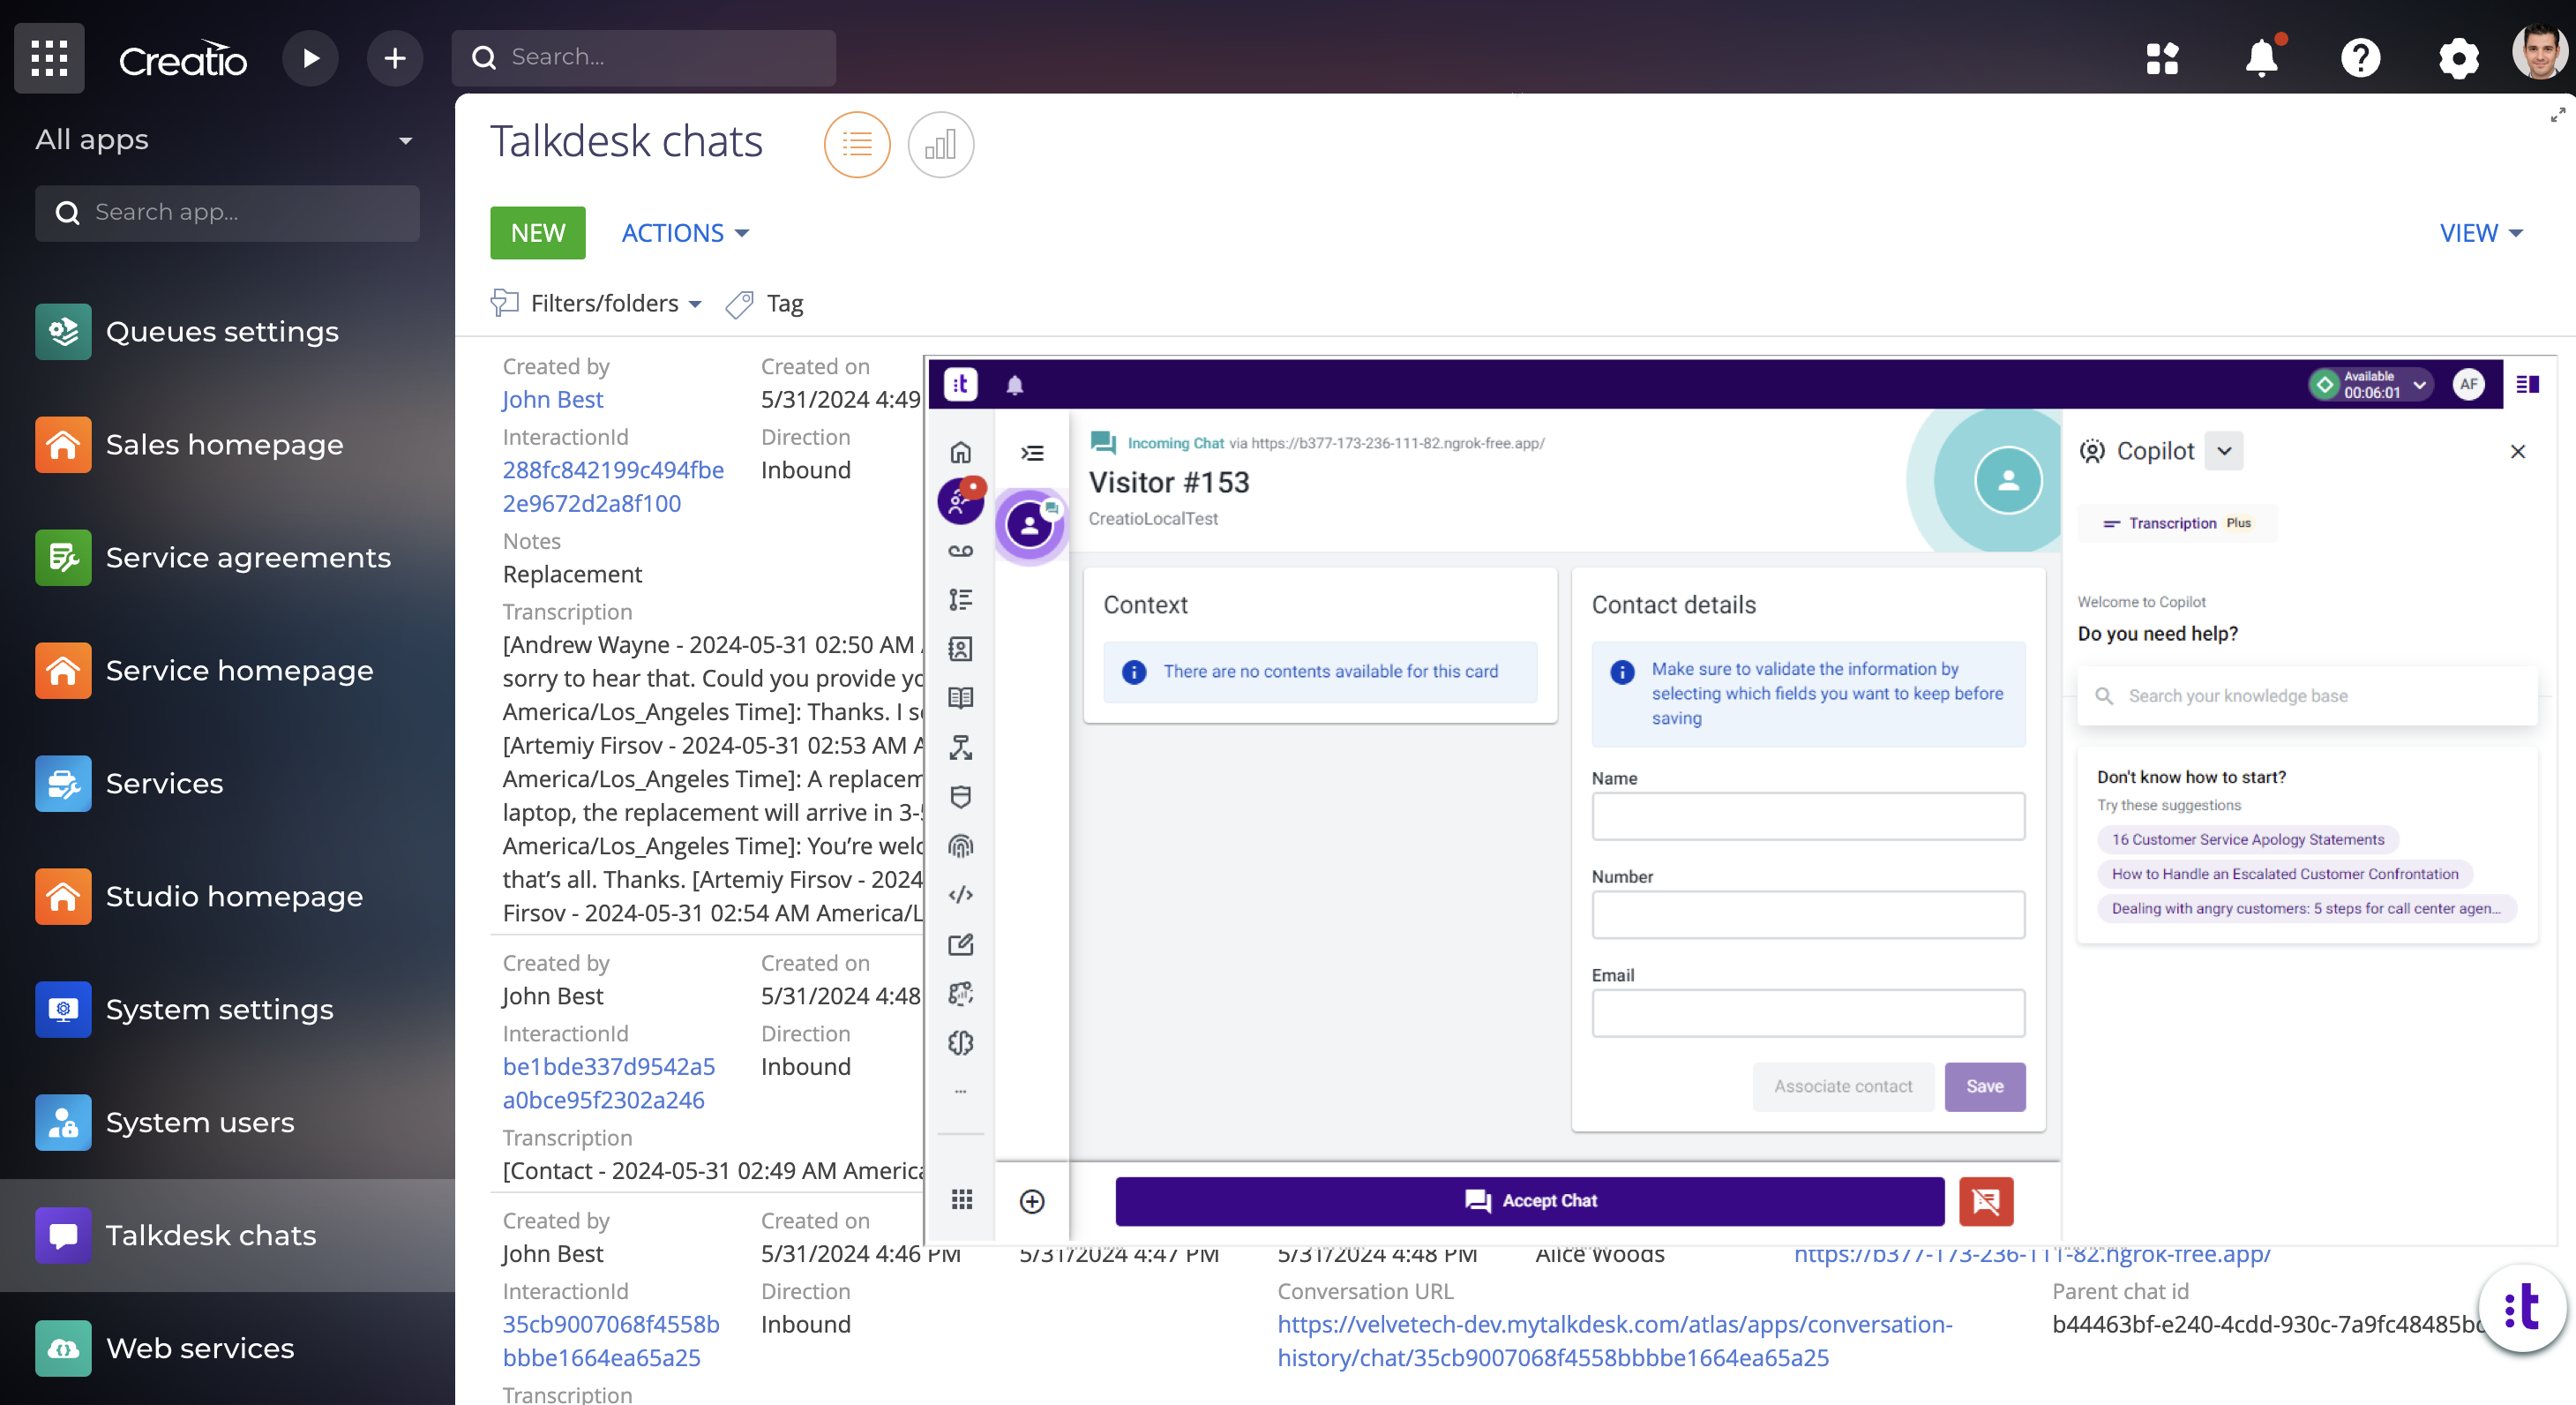Image resolution: width=2576 pixels, height=1405 pixels.
Task: Open Talkdesk edit note icon
Action: (x=960, y=943)
